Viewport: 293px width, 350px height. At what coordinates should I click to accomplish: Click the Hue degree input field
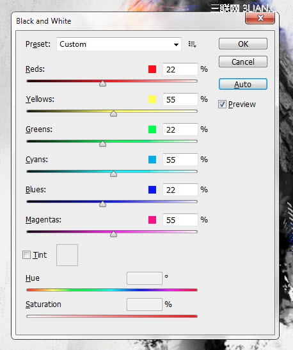(x=145, y=278)
